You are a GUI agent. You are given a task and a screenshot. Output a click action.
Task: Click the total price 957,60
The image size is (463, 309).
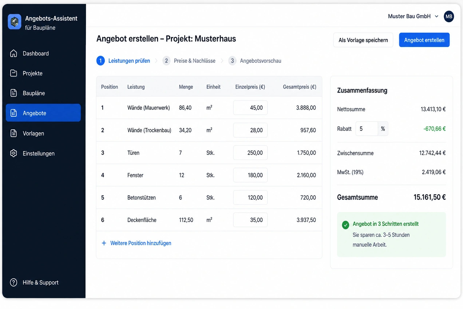click(308, 130)
